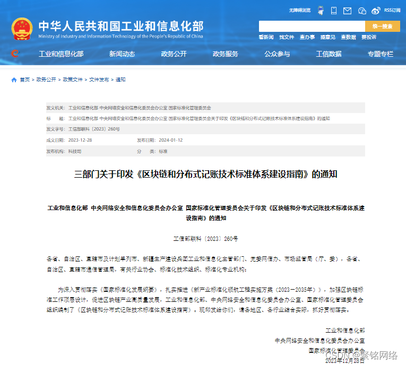Open the 无障碍浏览 accessibility link

coord(299,11)
